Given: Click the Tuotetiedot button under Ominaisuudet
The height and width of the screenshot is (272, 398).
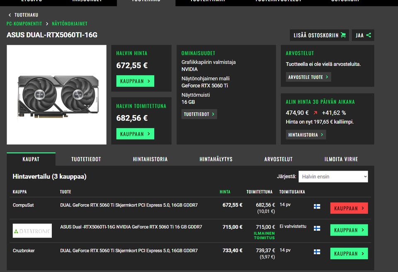Looking at the screenshot, I should pyautogui.click(x=199, y=114).
